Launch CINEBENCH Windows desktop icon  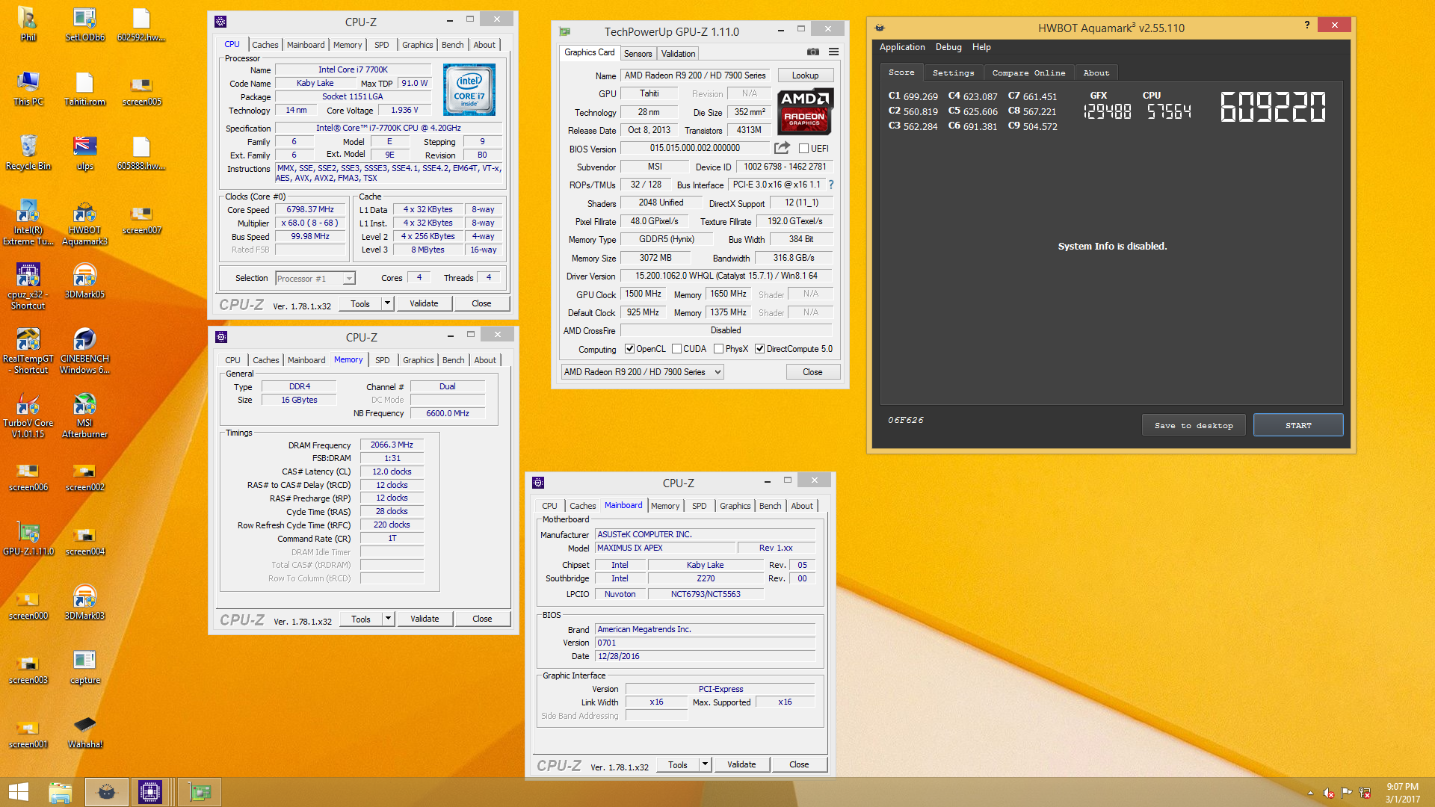(84, 350)
